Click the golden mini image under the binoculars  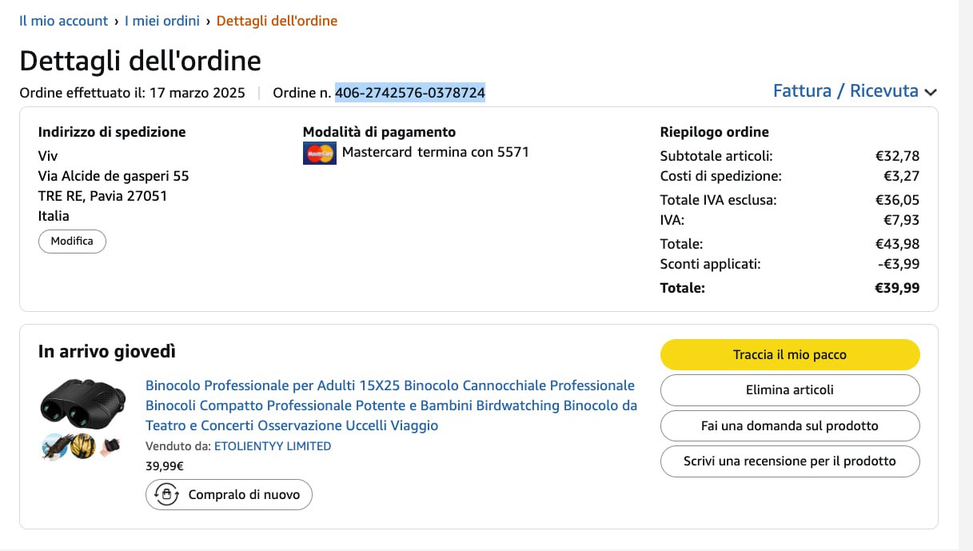[82, 445]
